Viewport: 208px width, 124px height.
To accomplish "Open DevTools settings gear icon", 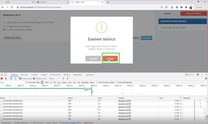I will click(x=198, y=75).
